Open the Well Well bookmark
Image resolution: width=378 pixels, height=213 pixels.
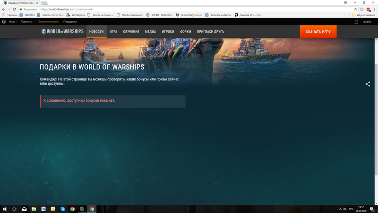coord(27,15)
